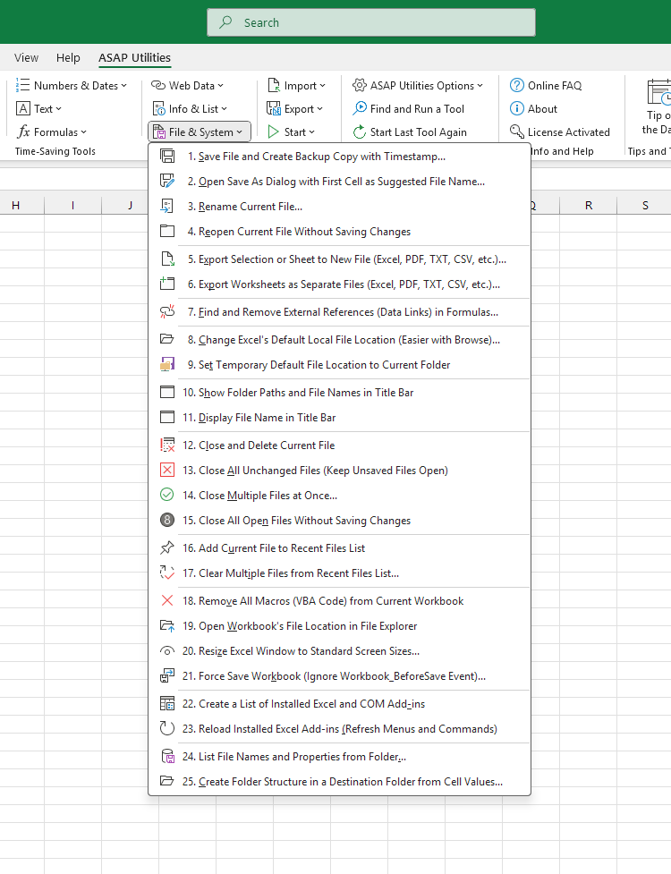Click the Save File with Backup floppy icon

(x=167, y=156)
